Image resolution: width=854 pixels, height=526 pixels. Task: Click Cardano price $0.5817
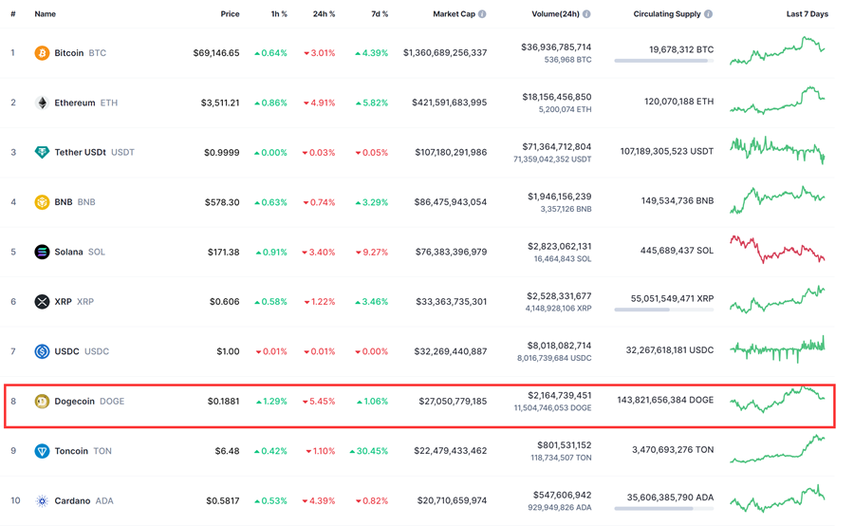coord(223,501)
